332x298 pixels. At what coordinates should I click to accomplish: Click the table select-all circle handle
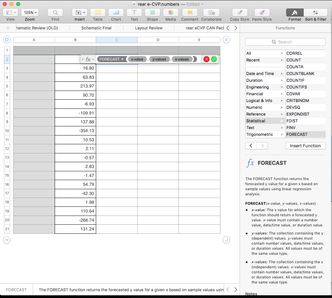coord(7,40)
